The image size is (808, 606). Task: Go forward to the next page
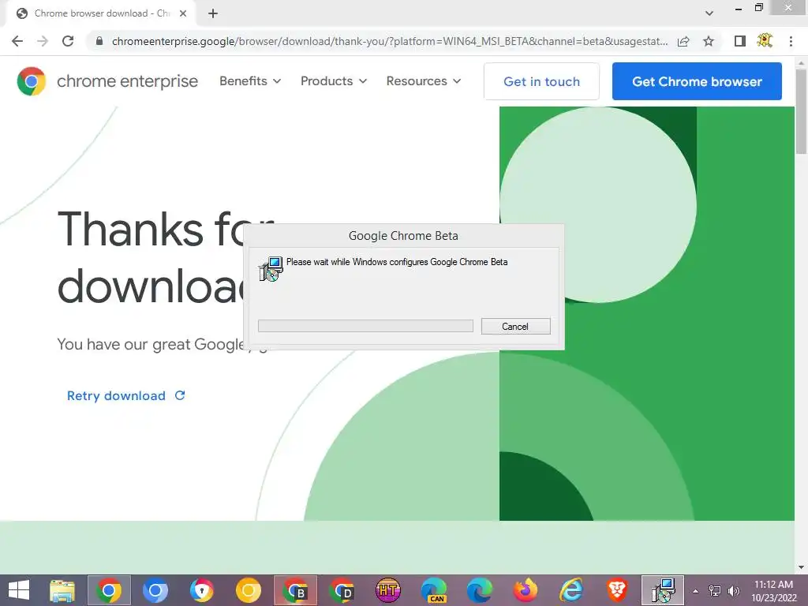(43, 41)
